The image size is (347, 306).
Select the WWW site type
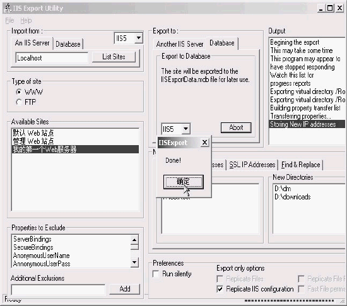tap(19, 91)
